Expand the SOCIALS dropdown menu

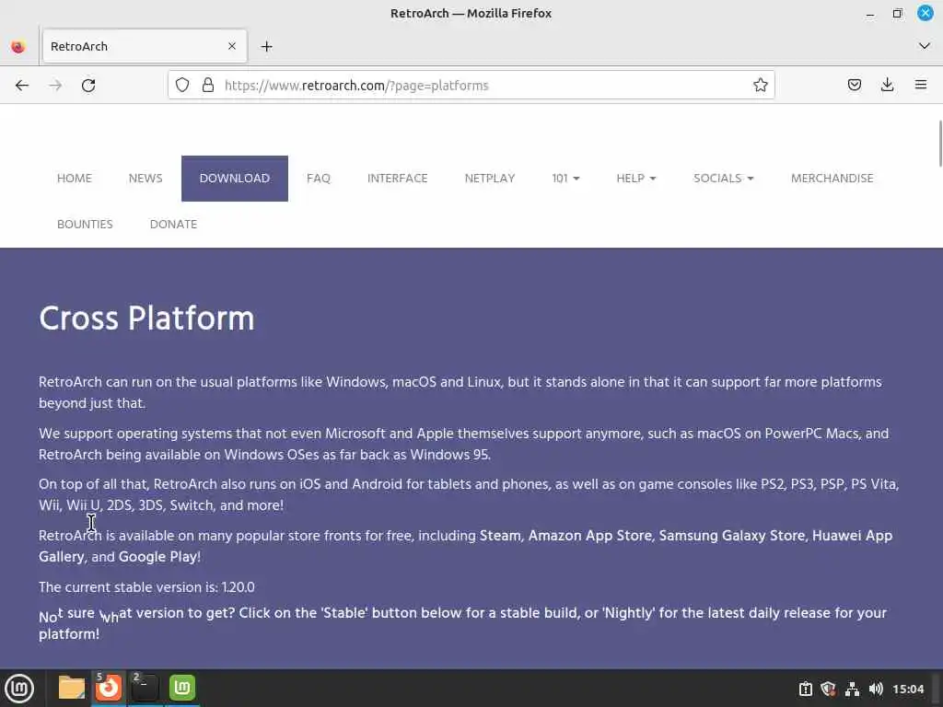click(x=724, y=179)
